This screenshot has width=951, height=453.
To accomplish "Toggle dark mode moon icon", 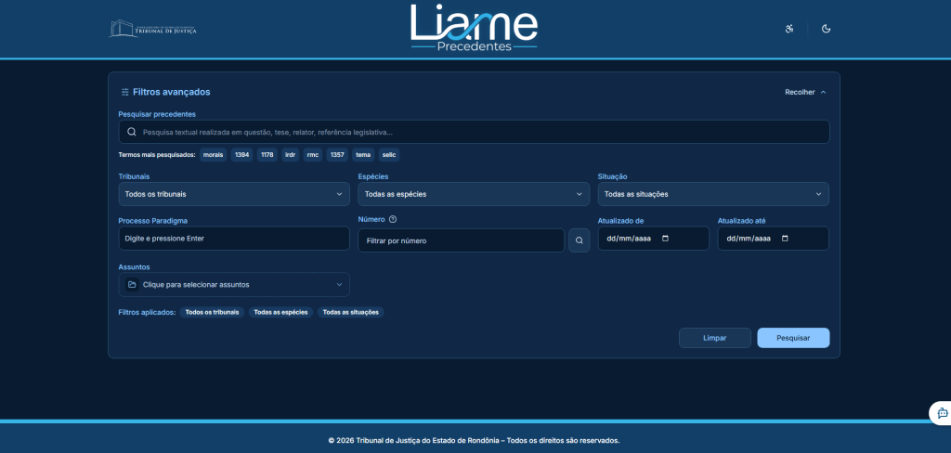I will pyautogui.click(x=826, y=29).
